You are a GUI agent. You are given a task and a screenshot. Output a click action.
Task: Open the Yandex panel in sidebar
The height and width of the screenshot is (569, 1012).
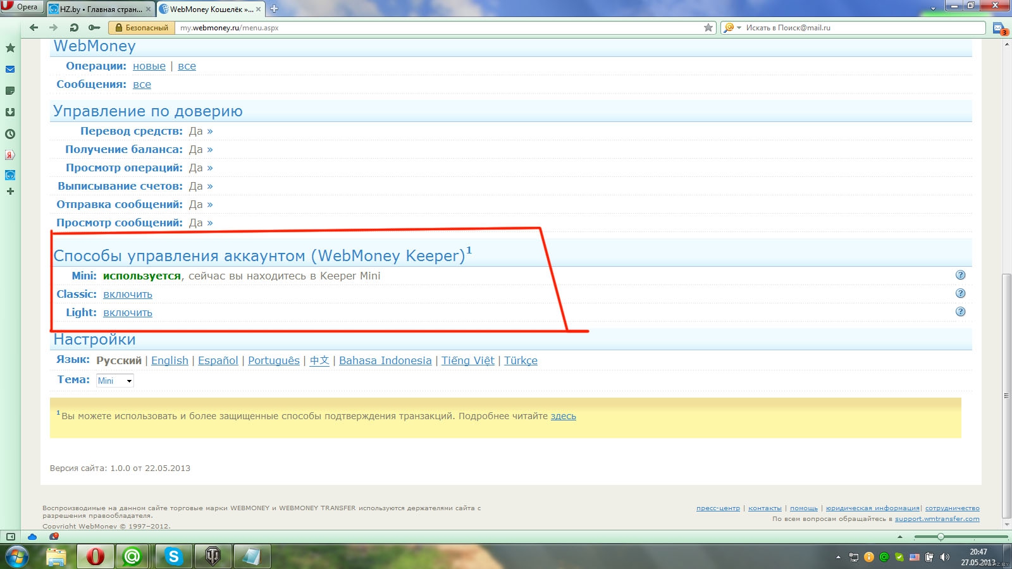click(10, 155)
